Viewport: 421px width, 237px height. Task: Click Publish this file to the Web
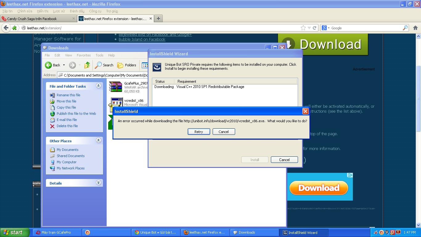click(76, 114)
